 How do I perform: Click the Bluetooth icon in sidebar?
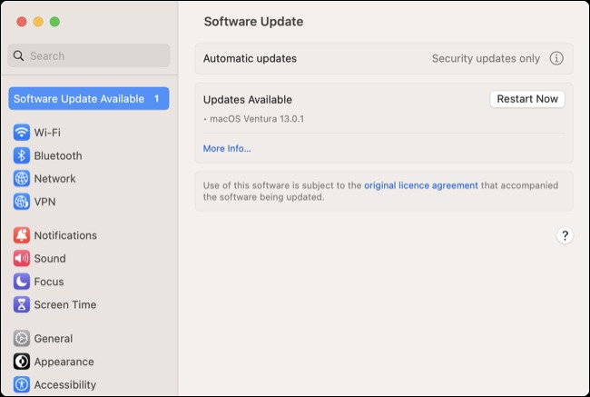[x=22, y=155]
